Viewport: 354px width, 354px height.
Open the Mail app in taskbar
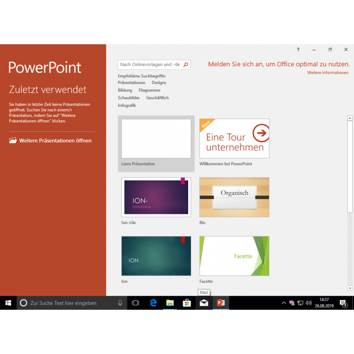[x=204, y=303]
